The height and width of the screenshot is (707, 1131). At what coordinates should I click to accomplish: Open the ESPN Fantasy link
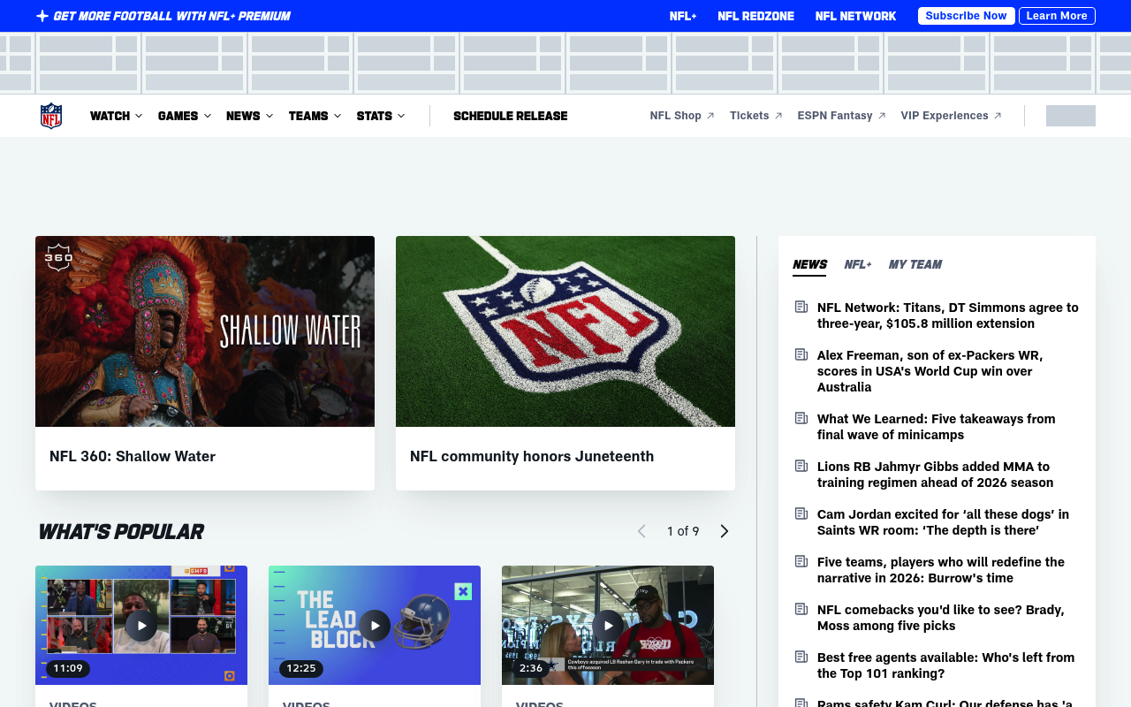click(x=835, y=116)
